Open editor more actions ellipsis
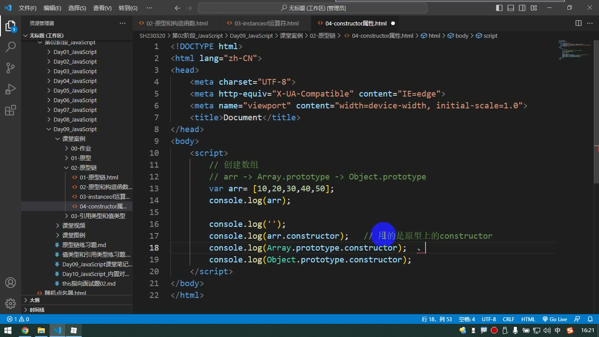 (x=590, y=23)
